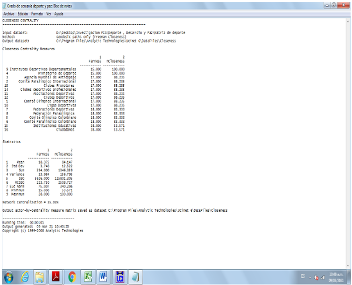Switch to Excel in the taskbar

[88, 276]
